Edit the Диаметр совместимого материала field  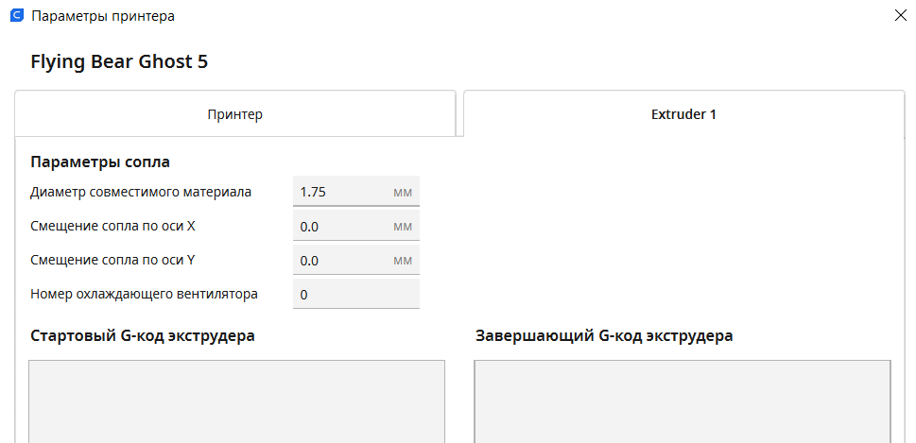pyautogui.click(x=355, y=192)
